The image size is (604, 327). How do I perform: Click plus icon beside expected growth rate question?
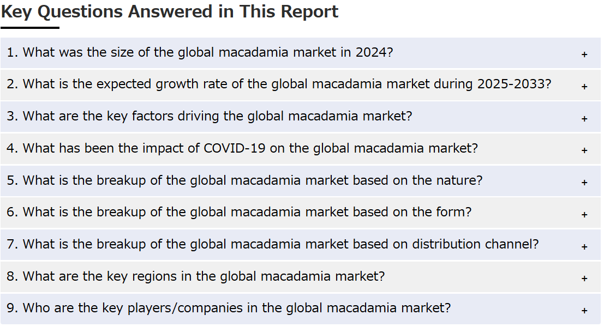click(x=584, y=86)
